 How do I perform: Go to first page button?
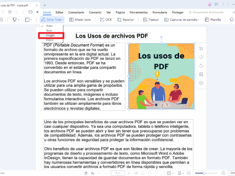coord(100,173)
